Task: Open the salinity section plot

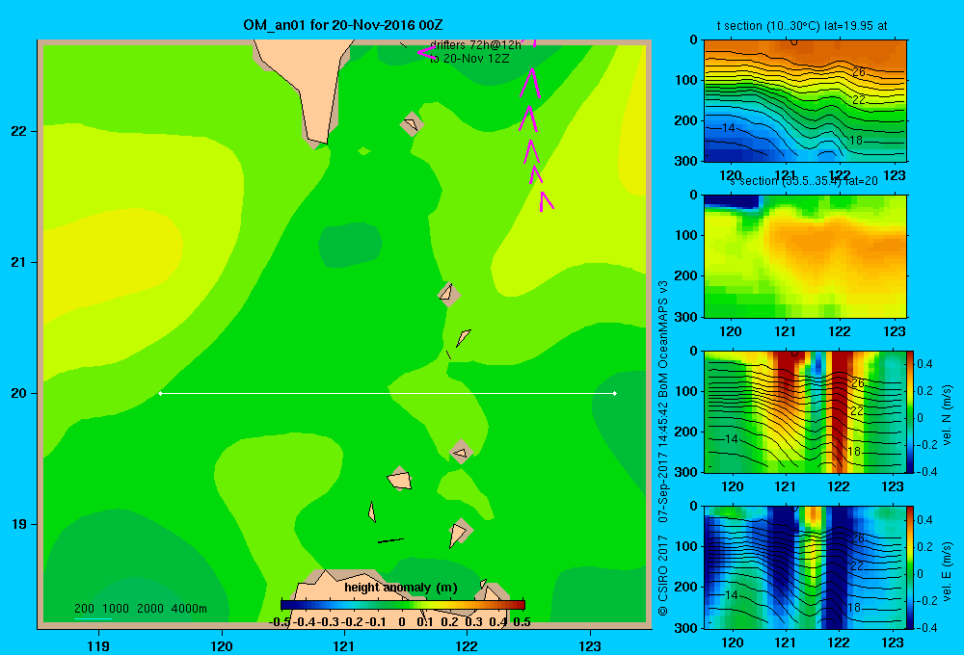Action: [805, 256]
